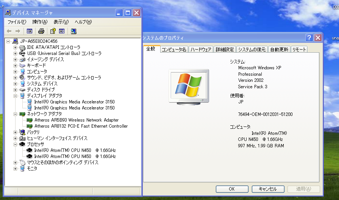Click the Back arrow in Device Manager toolbar
Screen dimensions: 339x200
point(9,31)
